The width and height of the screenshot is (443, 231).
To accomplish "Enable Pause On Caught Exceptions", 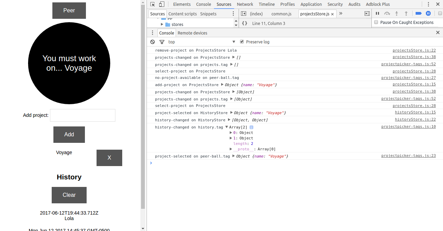I will click(376, 23).
